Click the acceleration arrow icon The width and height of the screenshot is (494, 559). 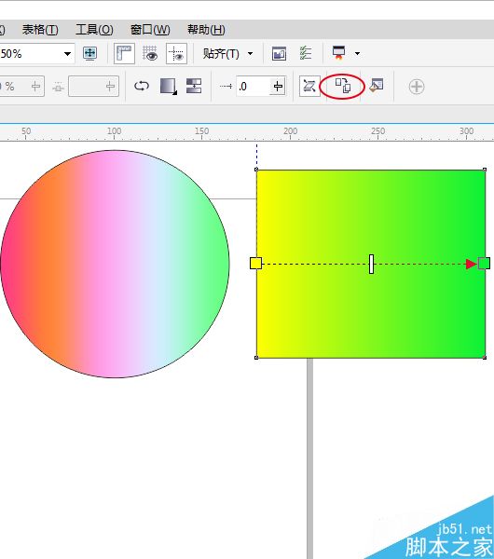(x=226, y=87)
